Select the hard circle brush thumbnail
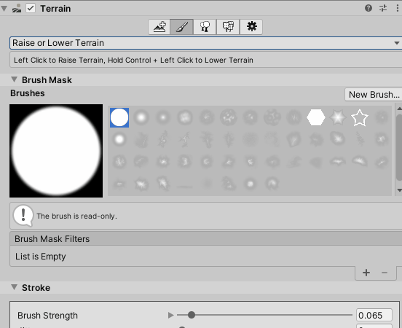This screenshot has height=328, width=402. (x=119, y=117)
